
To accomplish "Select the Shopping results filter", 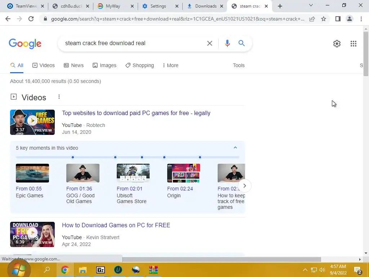I will coord(139,66).
